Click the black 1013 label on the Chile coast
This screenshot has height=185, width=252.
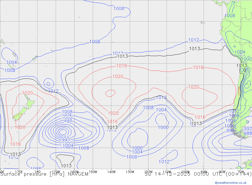click(x=242, y=66)
